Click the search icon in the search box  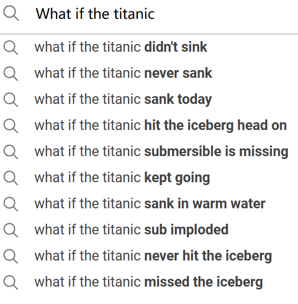(11, 13)
